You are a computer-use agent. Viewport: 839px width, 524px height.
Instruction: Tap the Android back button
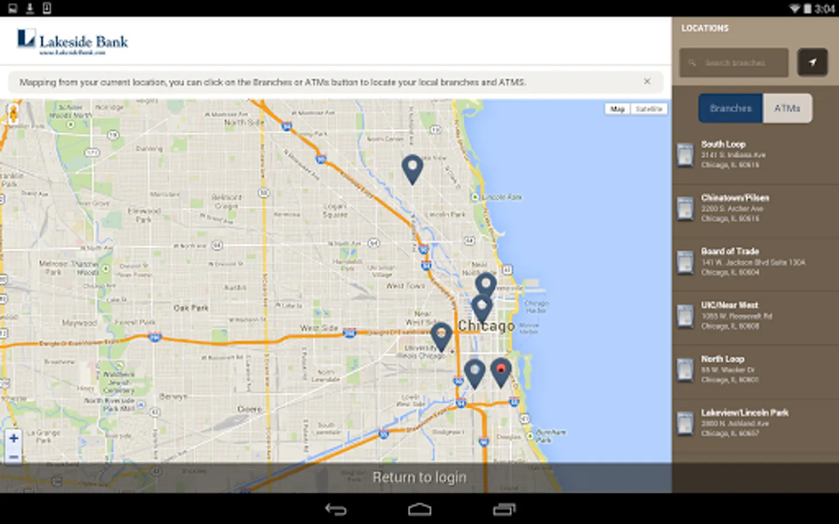(336, 509)
